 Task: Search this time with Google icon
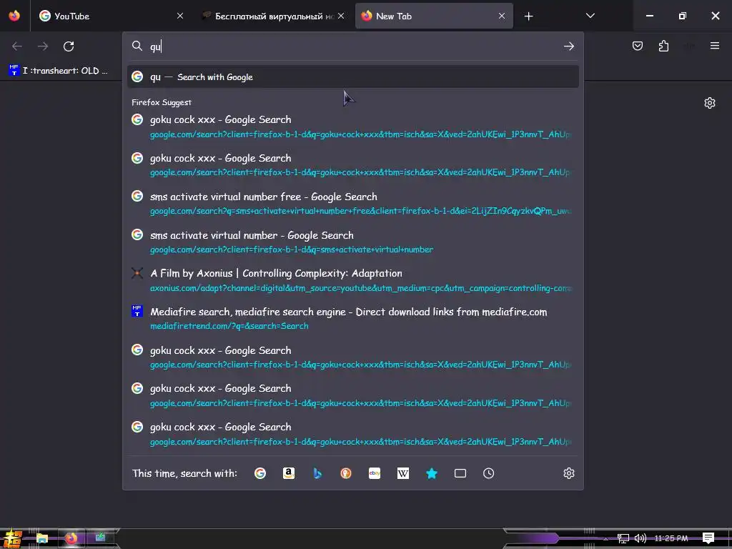pos(260,473)
